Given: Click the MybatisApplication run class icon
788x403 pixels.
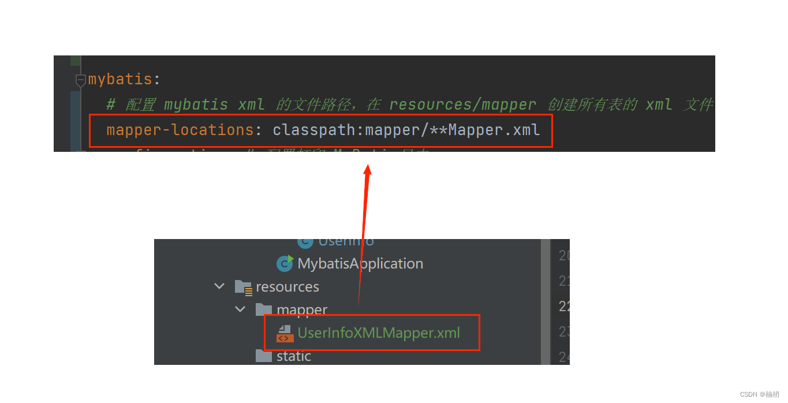Looking at the screenshot, I should coord(285,263).
